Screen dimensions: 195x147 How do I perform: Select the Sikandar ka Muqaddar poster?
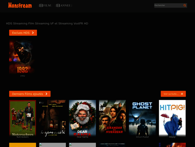pyautogui.click(x=112, y=118)
